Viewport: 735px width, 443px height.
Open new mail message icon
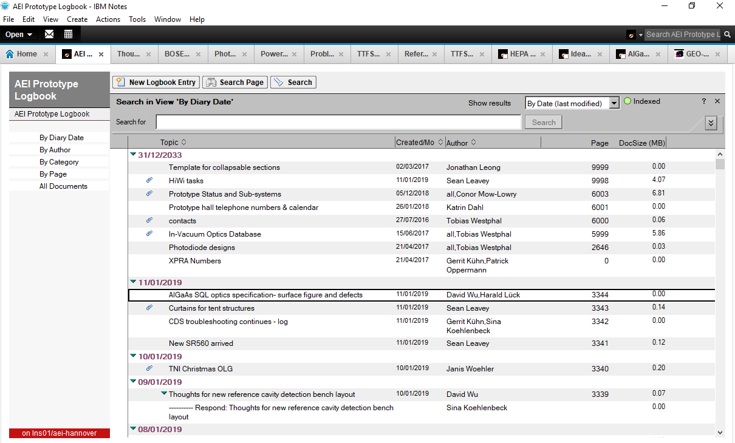coord(49,33)
